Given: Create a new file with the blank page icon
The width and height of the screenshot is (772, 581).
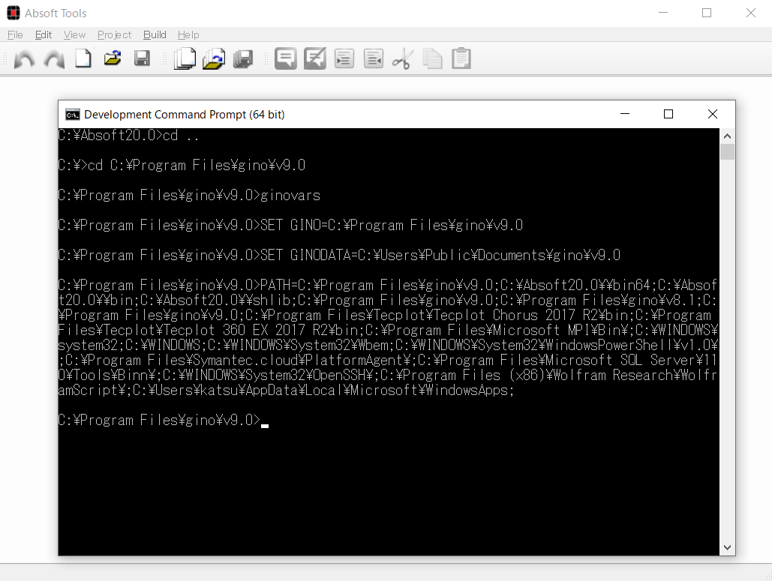Looking at the screenshot, I should [x=83, y=58].
